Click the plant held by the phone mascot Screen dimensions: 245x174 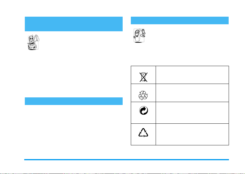143,32
